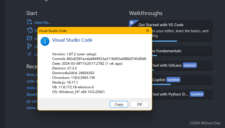Click the star badge on Get Started card

132,22
